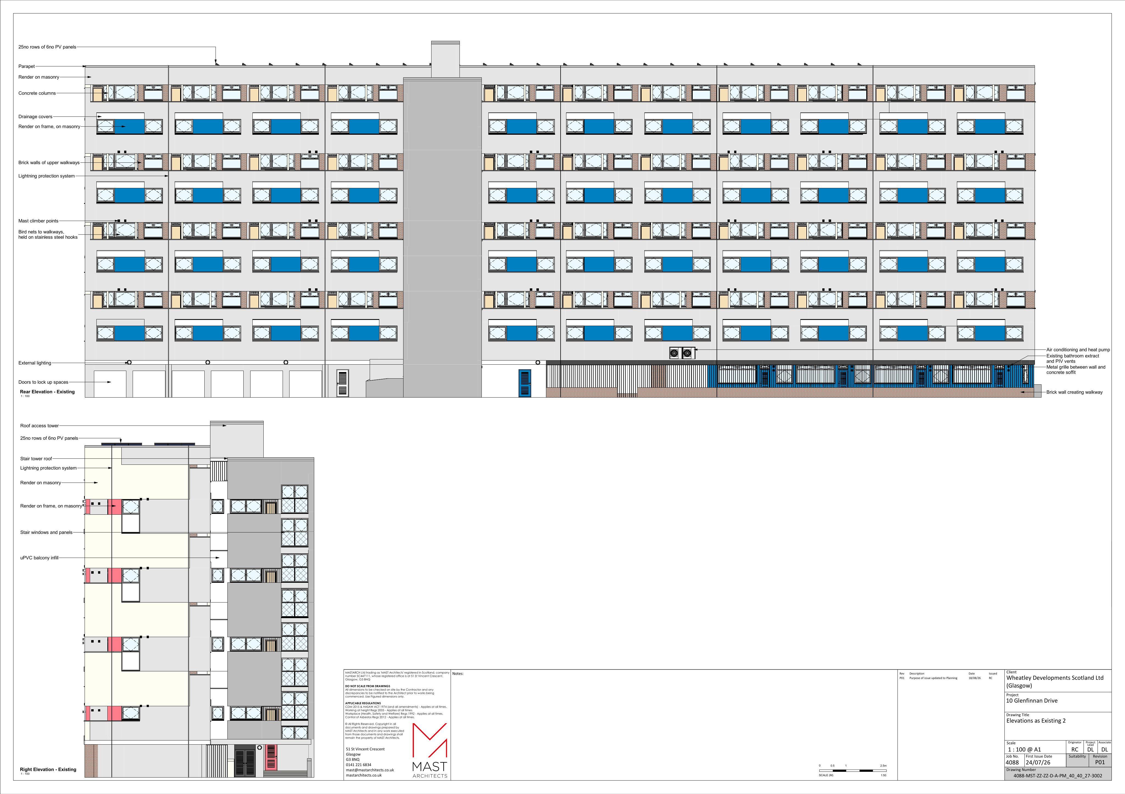Click the MAST Architects logo

(x=430, y=750)
